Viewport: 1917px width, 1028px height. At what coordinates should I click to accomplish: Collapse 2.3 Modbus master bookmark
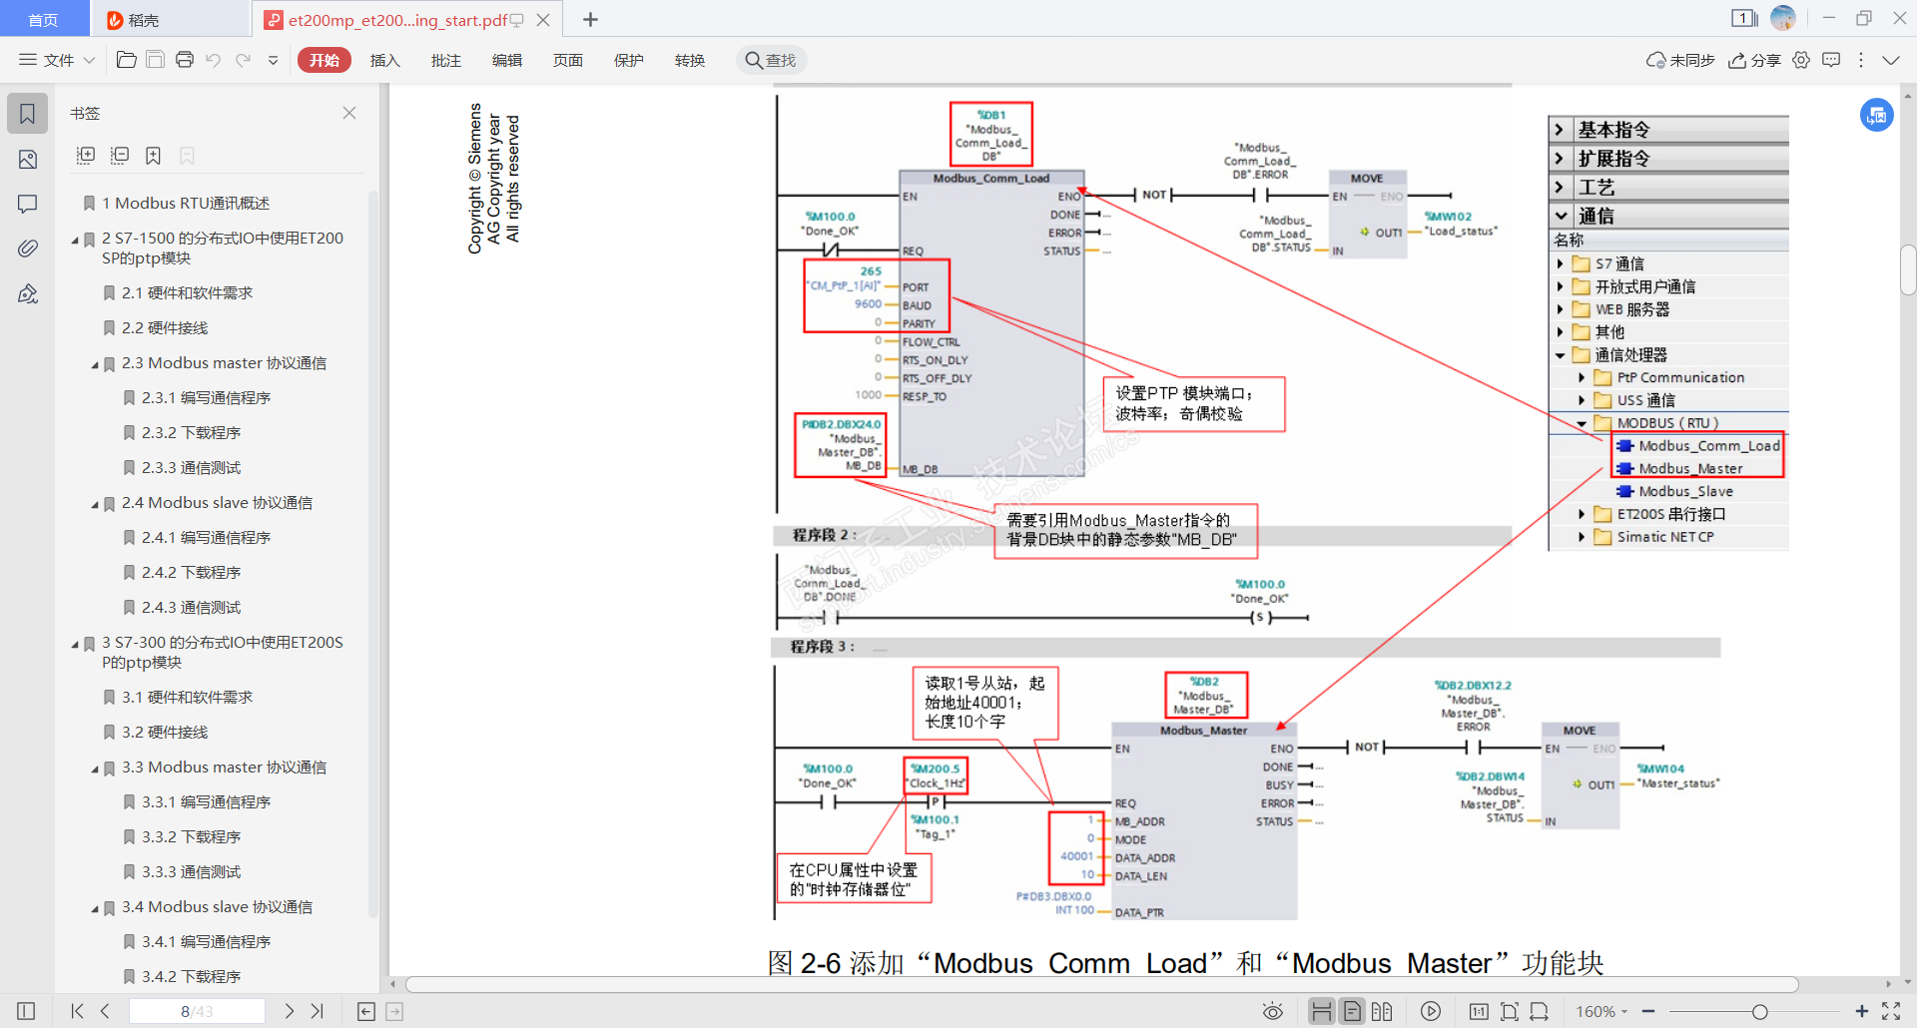95,364
